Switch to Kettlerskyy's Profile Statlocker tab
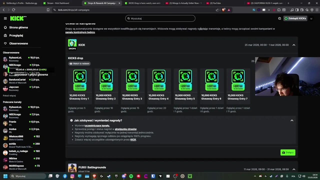Screen dimensions: 320x180 click(x=21, y=3)
